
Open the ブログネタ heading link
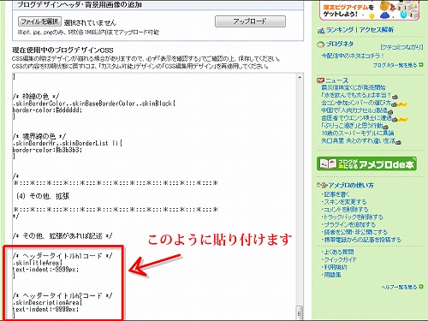point(340,44)
